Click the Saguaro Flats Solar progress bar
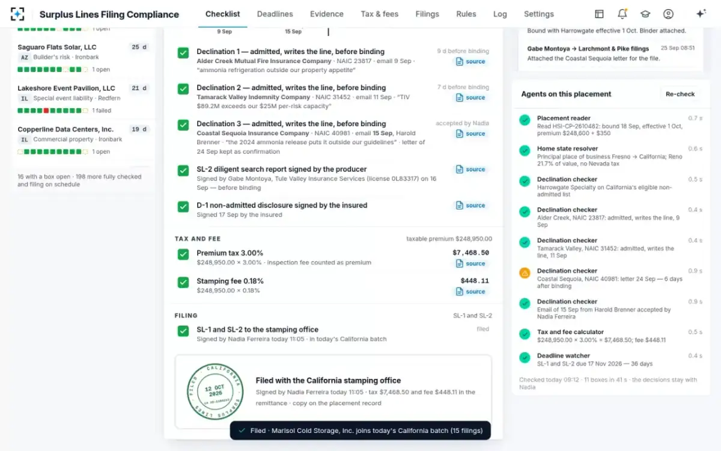721x451 pixels. point(52,70)
